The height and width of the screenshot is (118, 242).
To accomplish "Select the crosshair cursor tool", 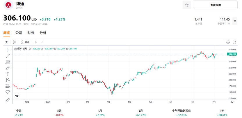I will [x=8, y=49].
